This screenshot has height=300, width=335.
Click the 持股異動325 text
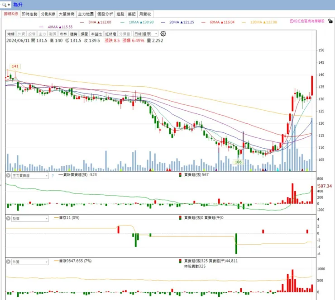pos(195,266)
